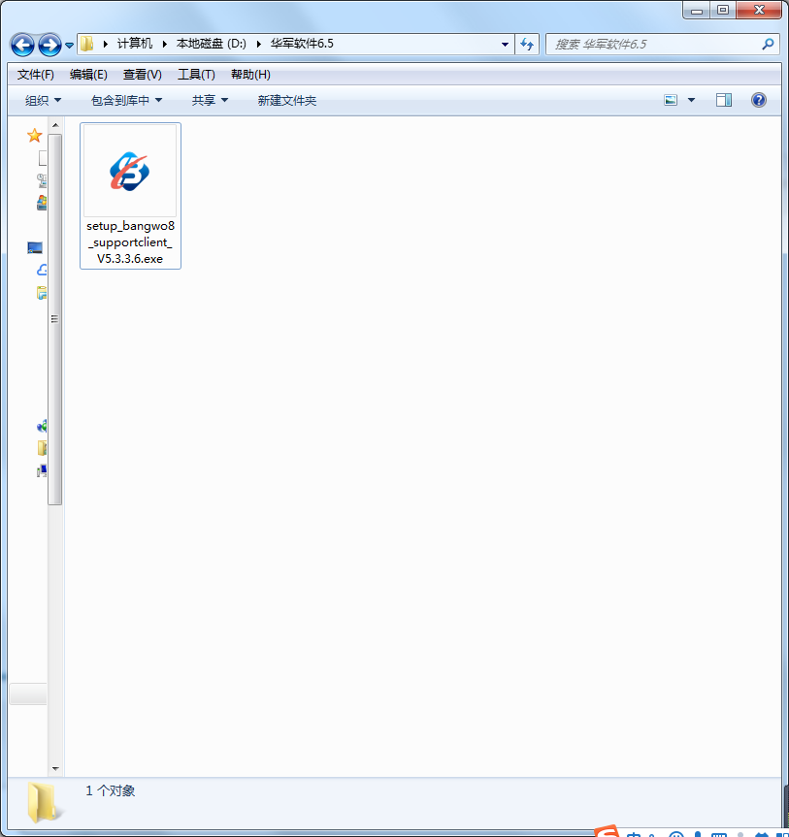Open the 帮助(H) menu

[250, 75]
